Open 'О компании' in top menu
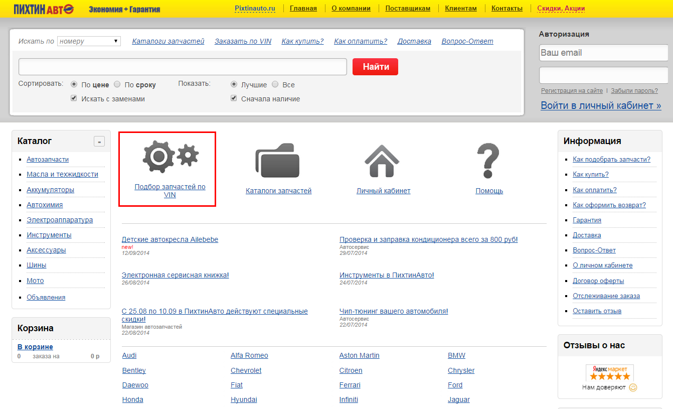673x409 pixels. pos(351,9)
